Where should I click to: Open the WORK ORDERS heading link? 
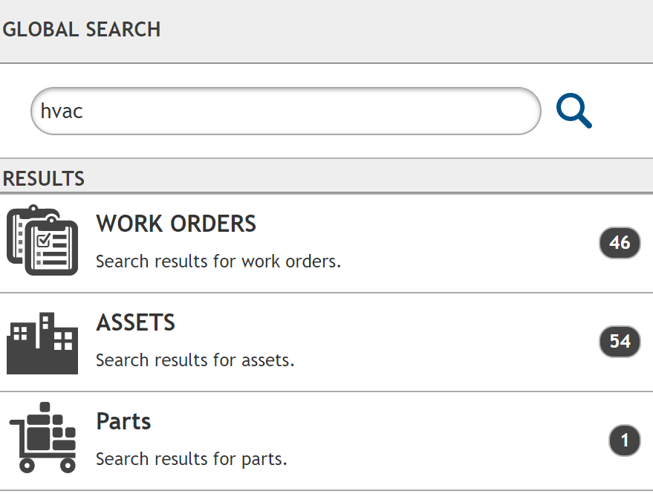pos(176,224)
